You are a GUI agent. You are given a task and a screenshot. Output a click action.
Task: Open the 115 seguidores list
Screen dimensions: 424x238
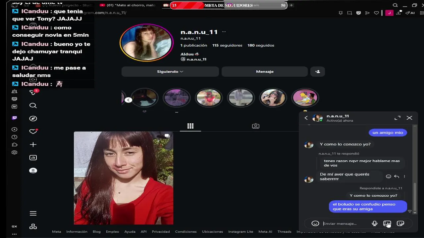[227, 45]
